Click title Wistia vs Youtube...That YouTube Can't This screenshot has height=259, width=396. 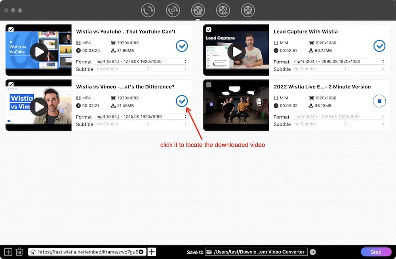[x=126, y=32]
